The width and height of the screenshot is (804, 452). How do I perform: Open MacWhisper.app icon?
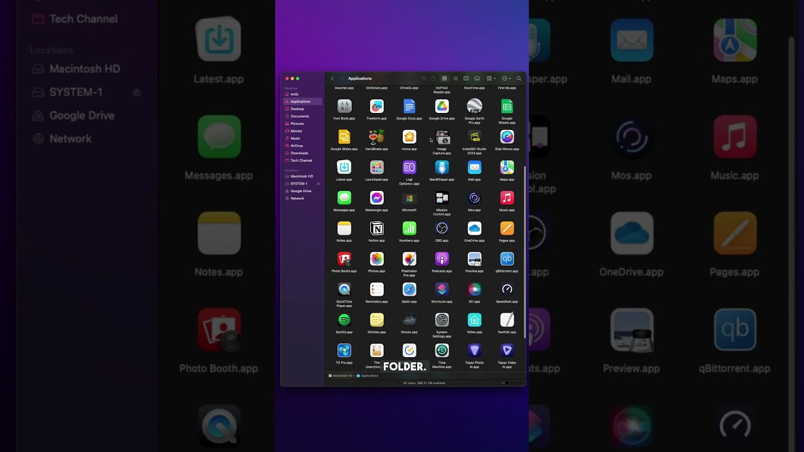click(442, 167)
